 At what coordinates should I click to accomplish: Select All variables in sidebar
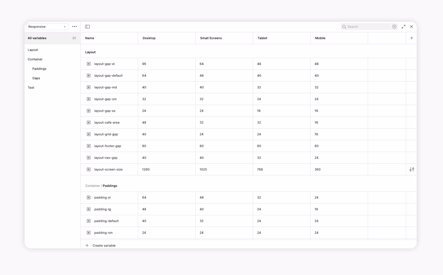tap(37, 38)
